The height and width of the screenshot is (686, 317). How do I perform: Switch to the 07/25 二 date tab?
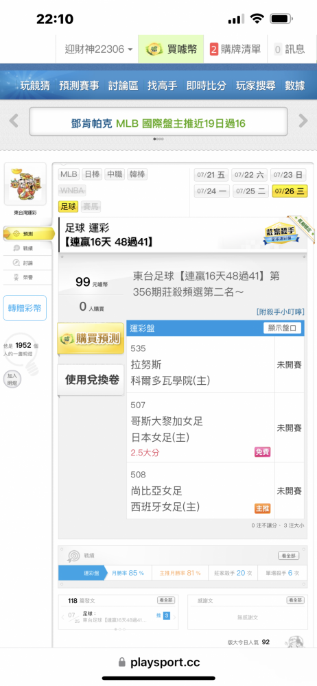click(x=251, y=191)
